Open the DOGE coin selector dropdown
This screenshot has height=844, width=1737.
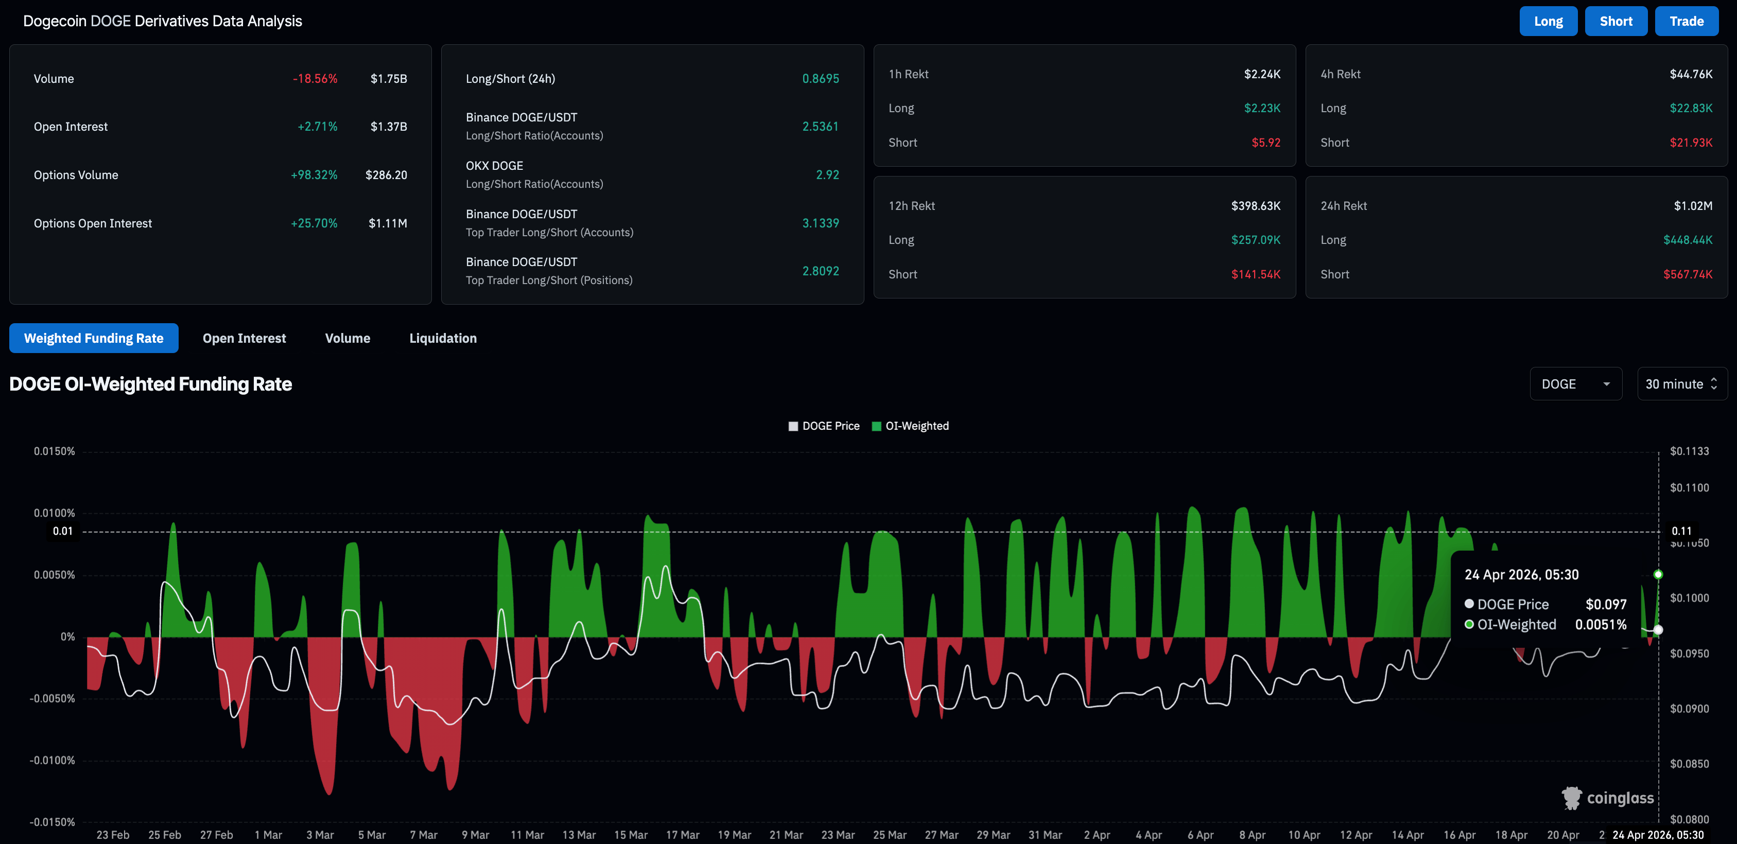pos(1575,384)
